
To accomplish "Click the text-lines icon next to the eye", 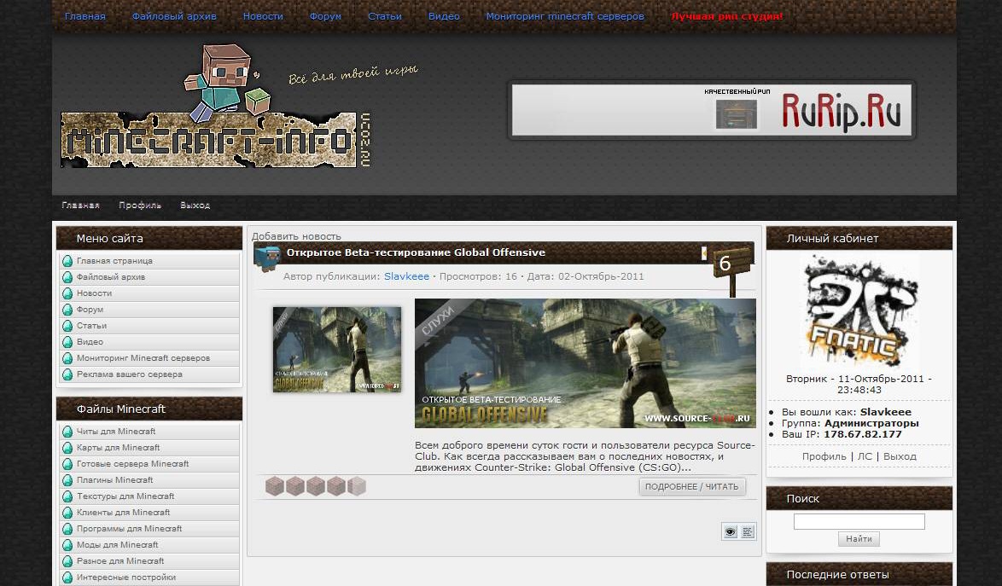I will coord(748,531).
